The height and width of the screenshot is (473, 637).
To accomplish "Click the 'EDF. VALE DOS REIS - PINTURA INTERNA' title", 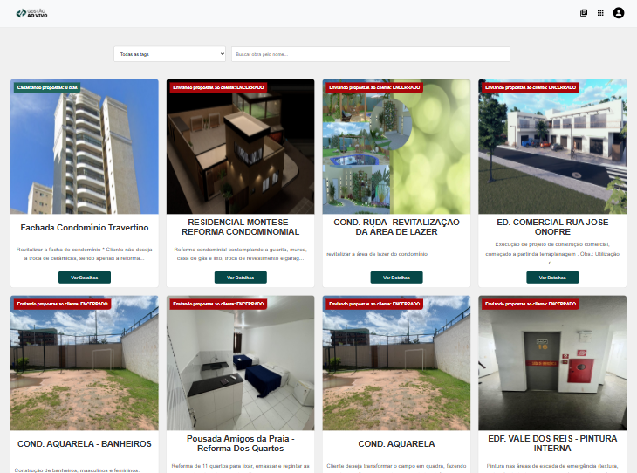I will 552,443.
